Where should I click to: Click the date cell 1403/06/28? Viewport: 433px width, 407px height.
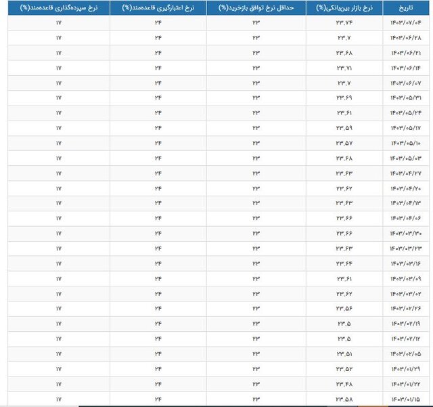[406, 37]
